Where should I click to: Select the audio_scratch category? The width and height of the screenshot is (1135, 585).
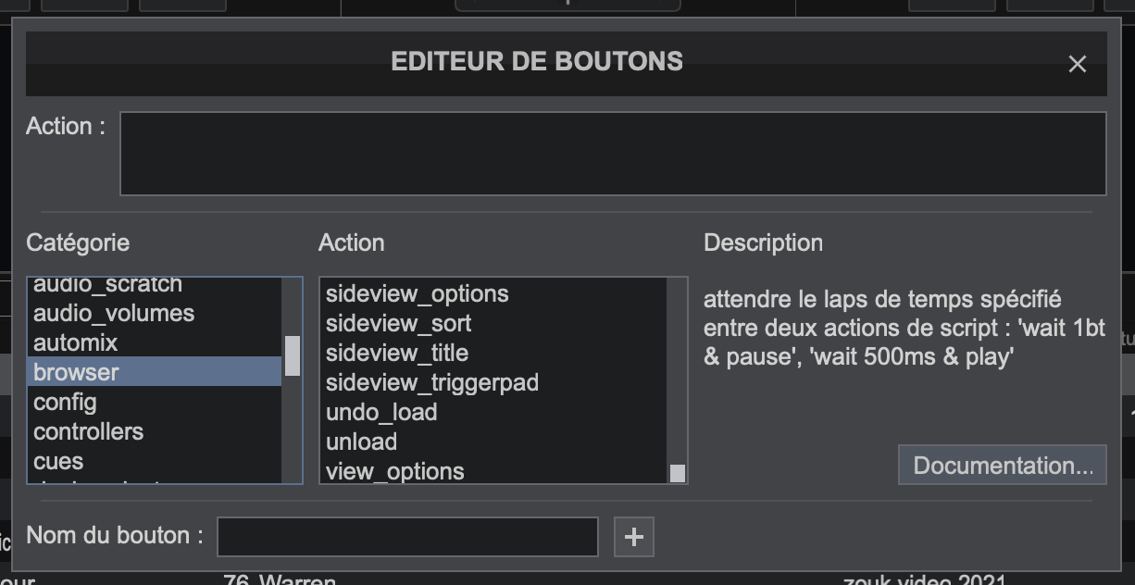click(107, 285)
